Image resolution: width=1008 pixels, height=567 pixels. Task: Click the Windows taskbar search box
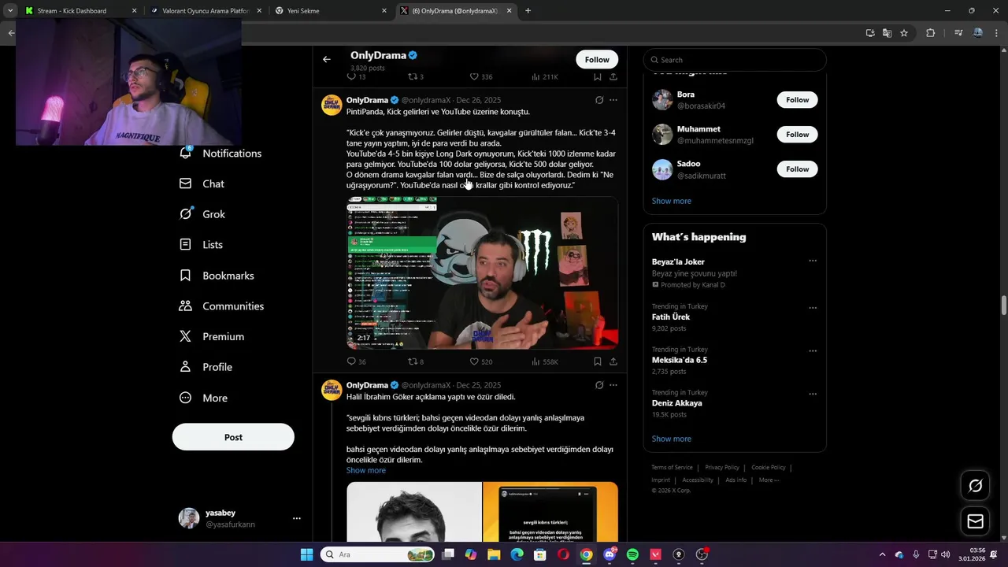pyautogui.click(x=378, y=555)
